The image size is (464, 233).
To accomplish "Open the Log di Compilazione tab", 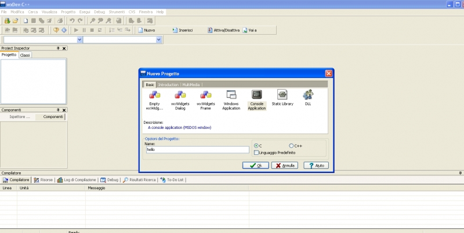I will pyautogui.click(x=77, y=180).
